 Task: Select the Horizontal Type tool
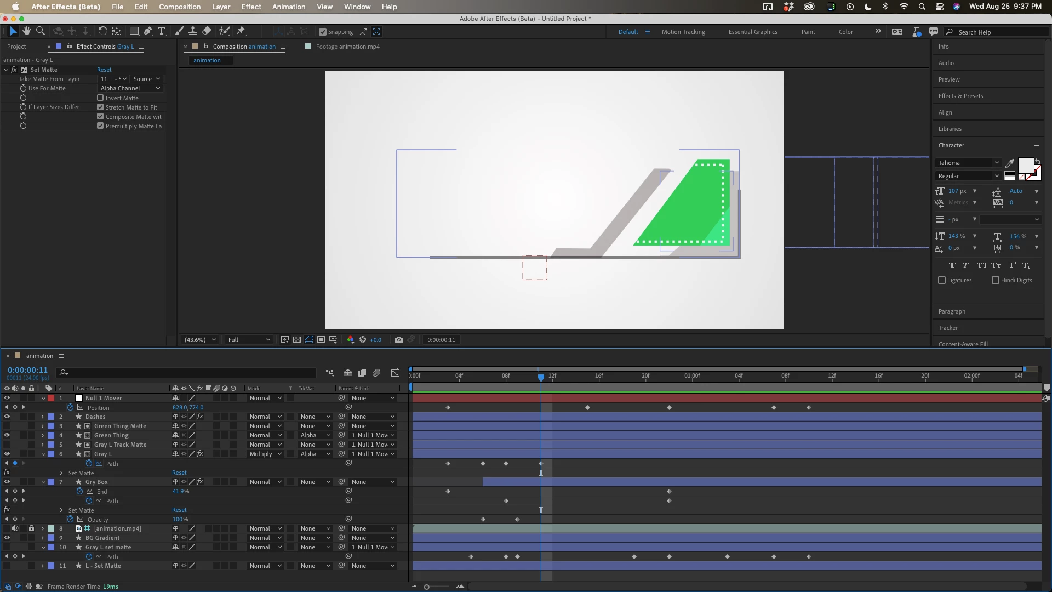coord(162,31)
